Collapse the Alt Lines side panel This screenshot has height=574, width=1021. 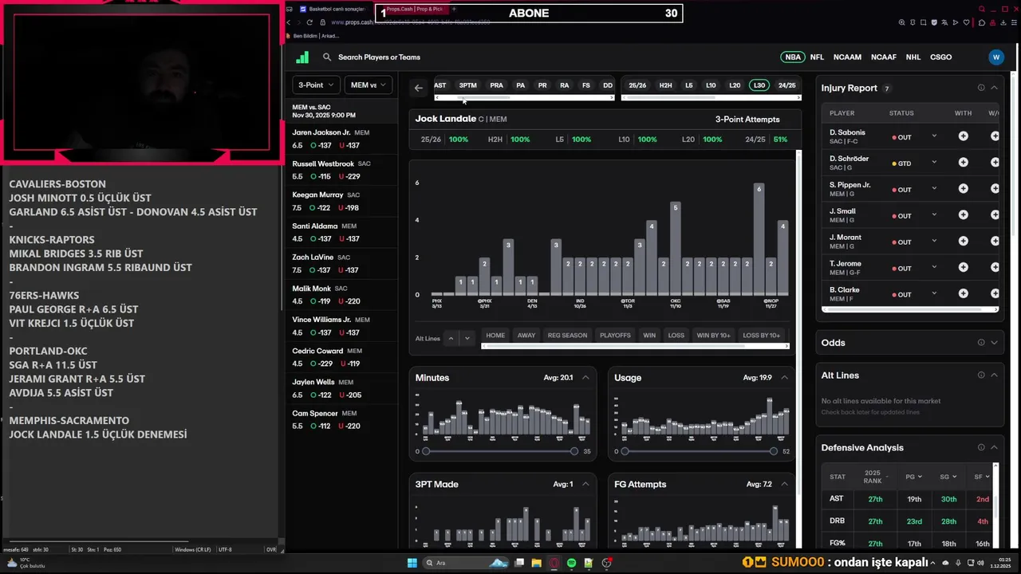tap(994, 375)
